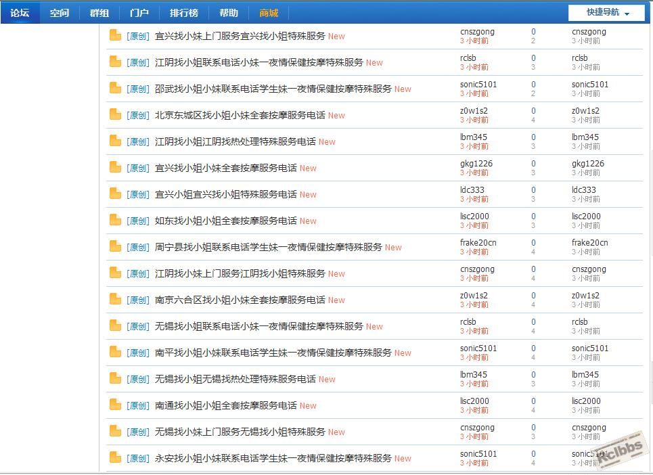Click folder icon of the 周宁县 thread
Screen dimensions: 653x475
(x=115, y=246)
